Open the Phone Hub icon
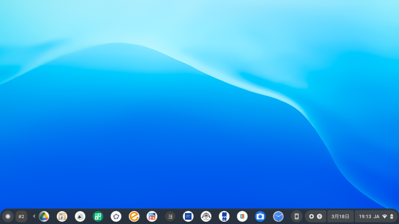The image size is (399, 224). [297, 217]
